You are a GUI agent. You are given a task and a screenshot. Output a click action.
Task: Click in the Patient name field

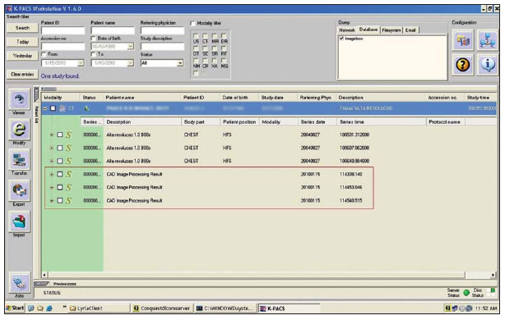tap(113, 31)
